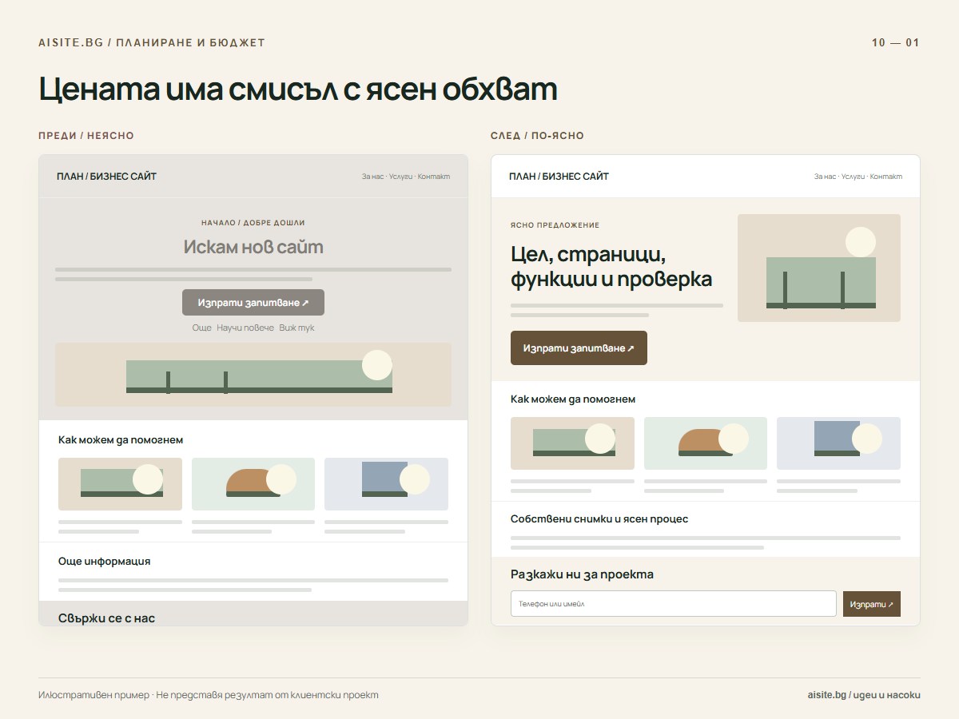Click the 'ПЛАН / БИЗНЕС САЙТ' logo in right mockup
This screenshot has height=719, width=959.
tap(559, 177)
